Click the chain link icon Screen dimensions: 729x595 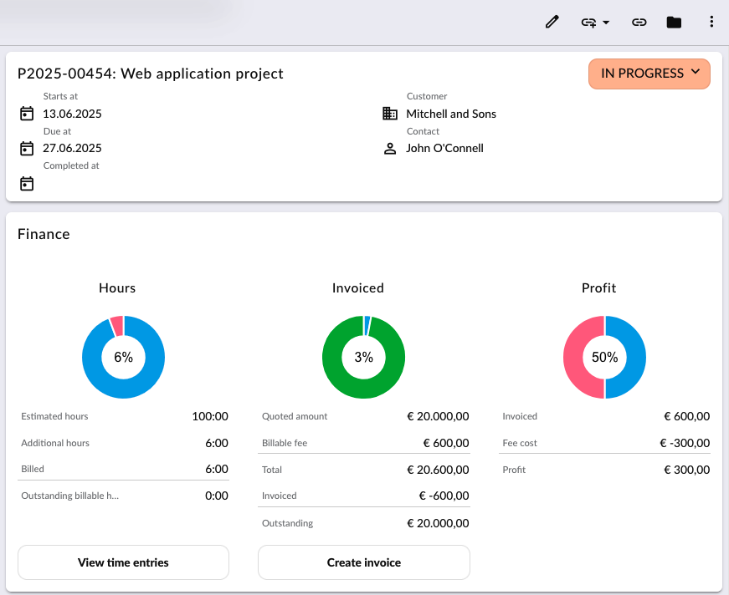tap(639, 23)
